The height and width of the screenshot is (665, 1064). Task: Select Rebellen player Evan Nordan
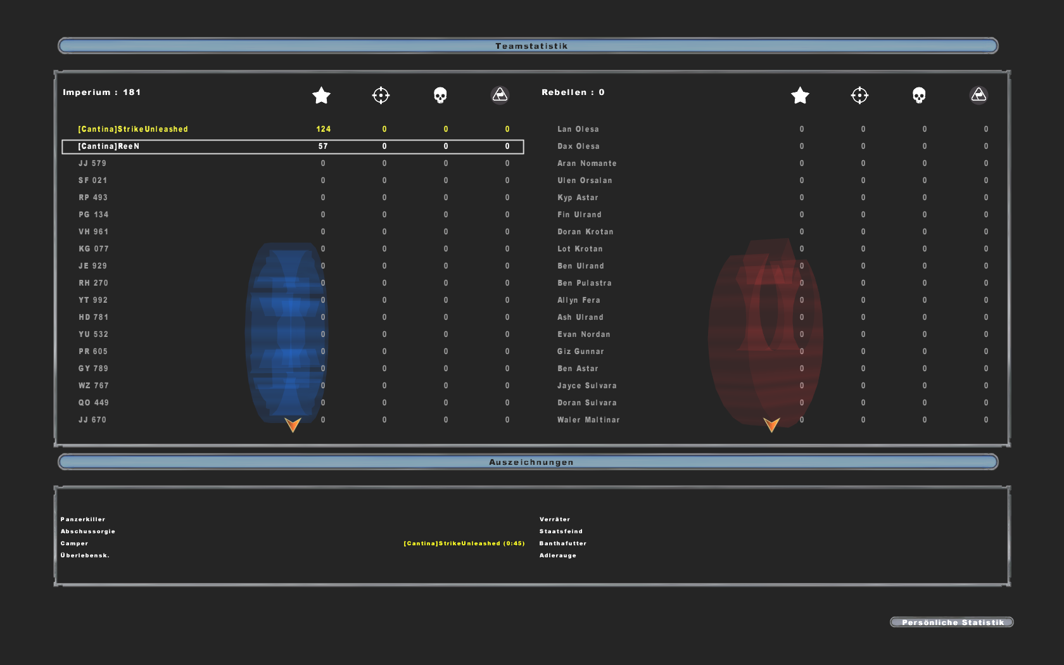pos(584,334)
